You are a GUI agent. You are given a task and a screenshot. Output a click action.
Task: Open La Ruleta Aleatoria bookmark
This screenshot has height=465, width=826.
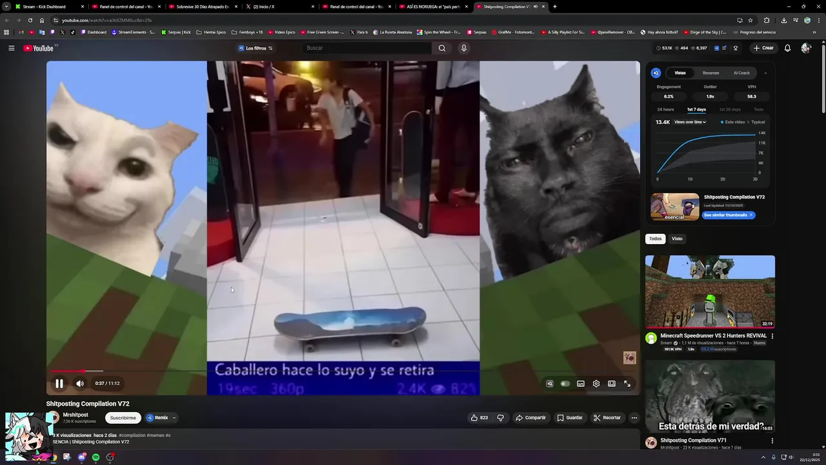(x=392, y=32)
